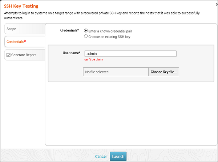Click the Cancel link

click(101, 157)
